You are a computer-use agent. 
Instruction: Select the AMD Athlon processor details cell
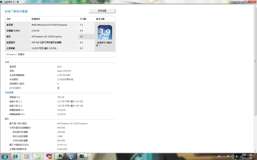coord(49,25)
